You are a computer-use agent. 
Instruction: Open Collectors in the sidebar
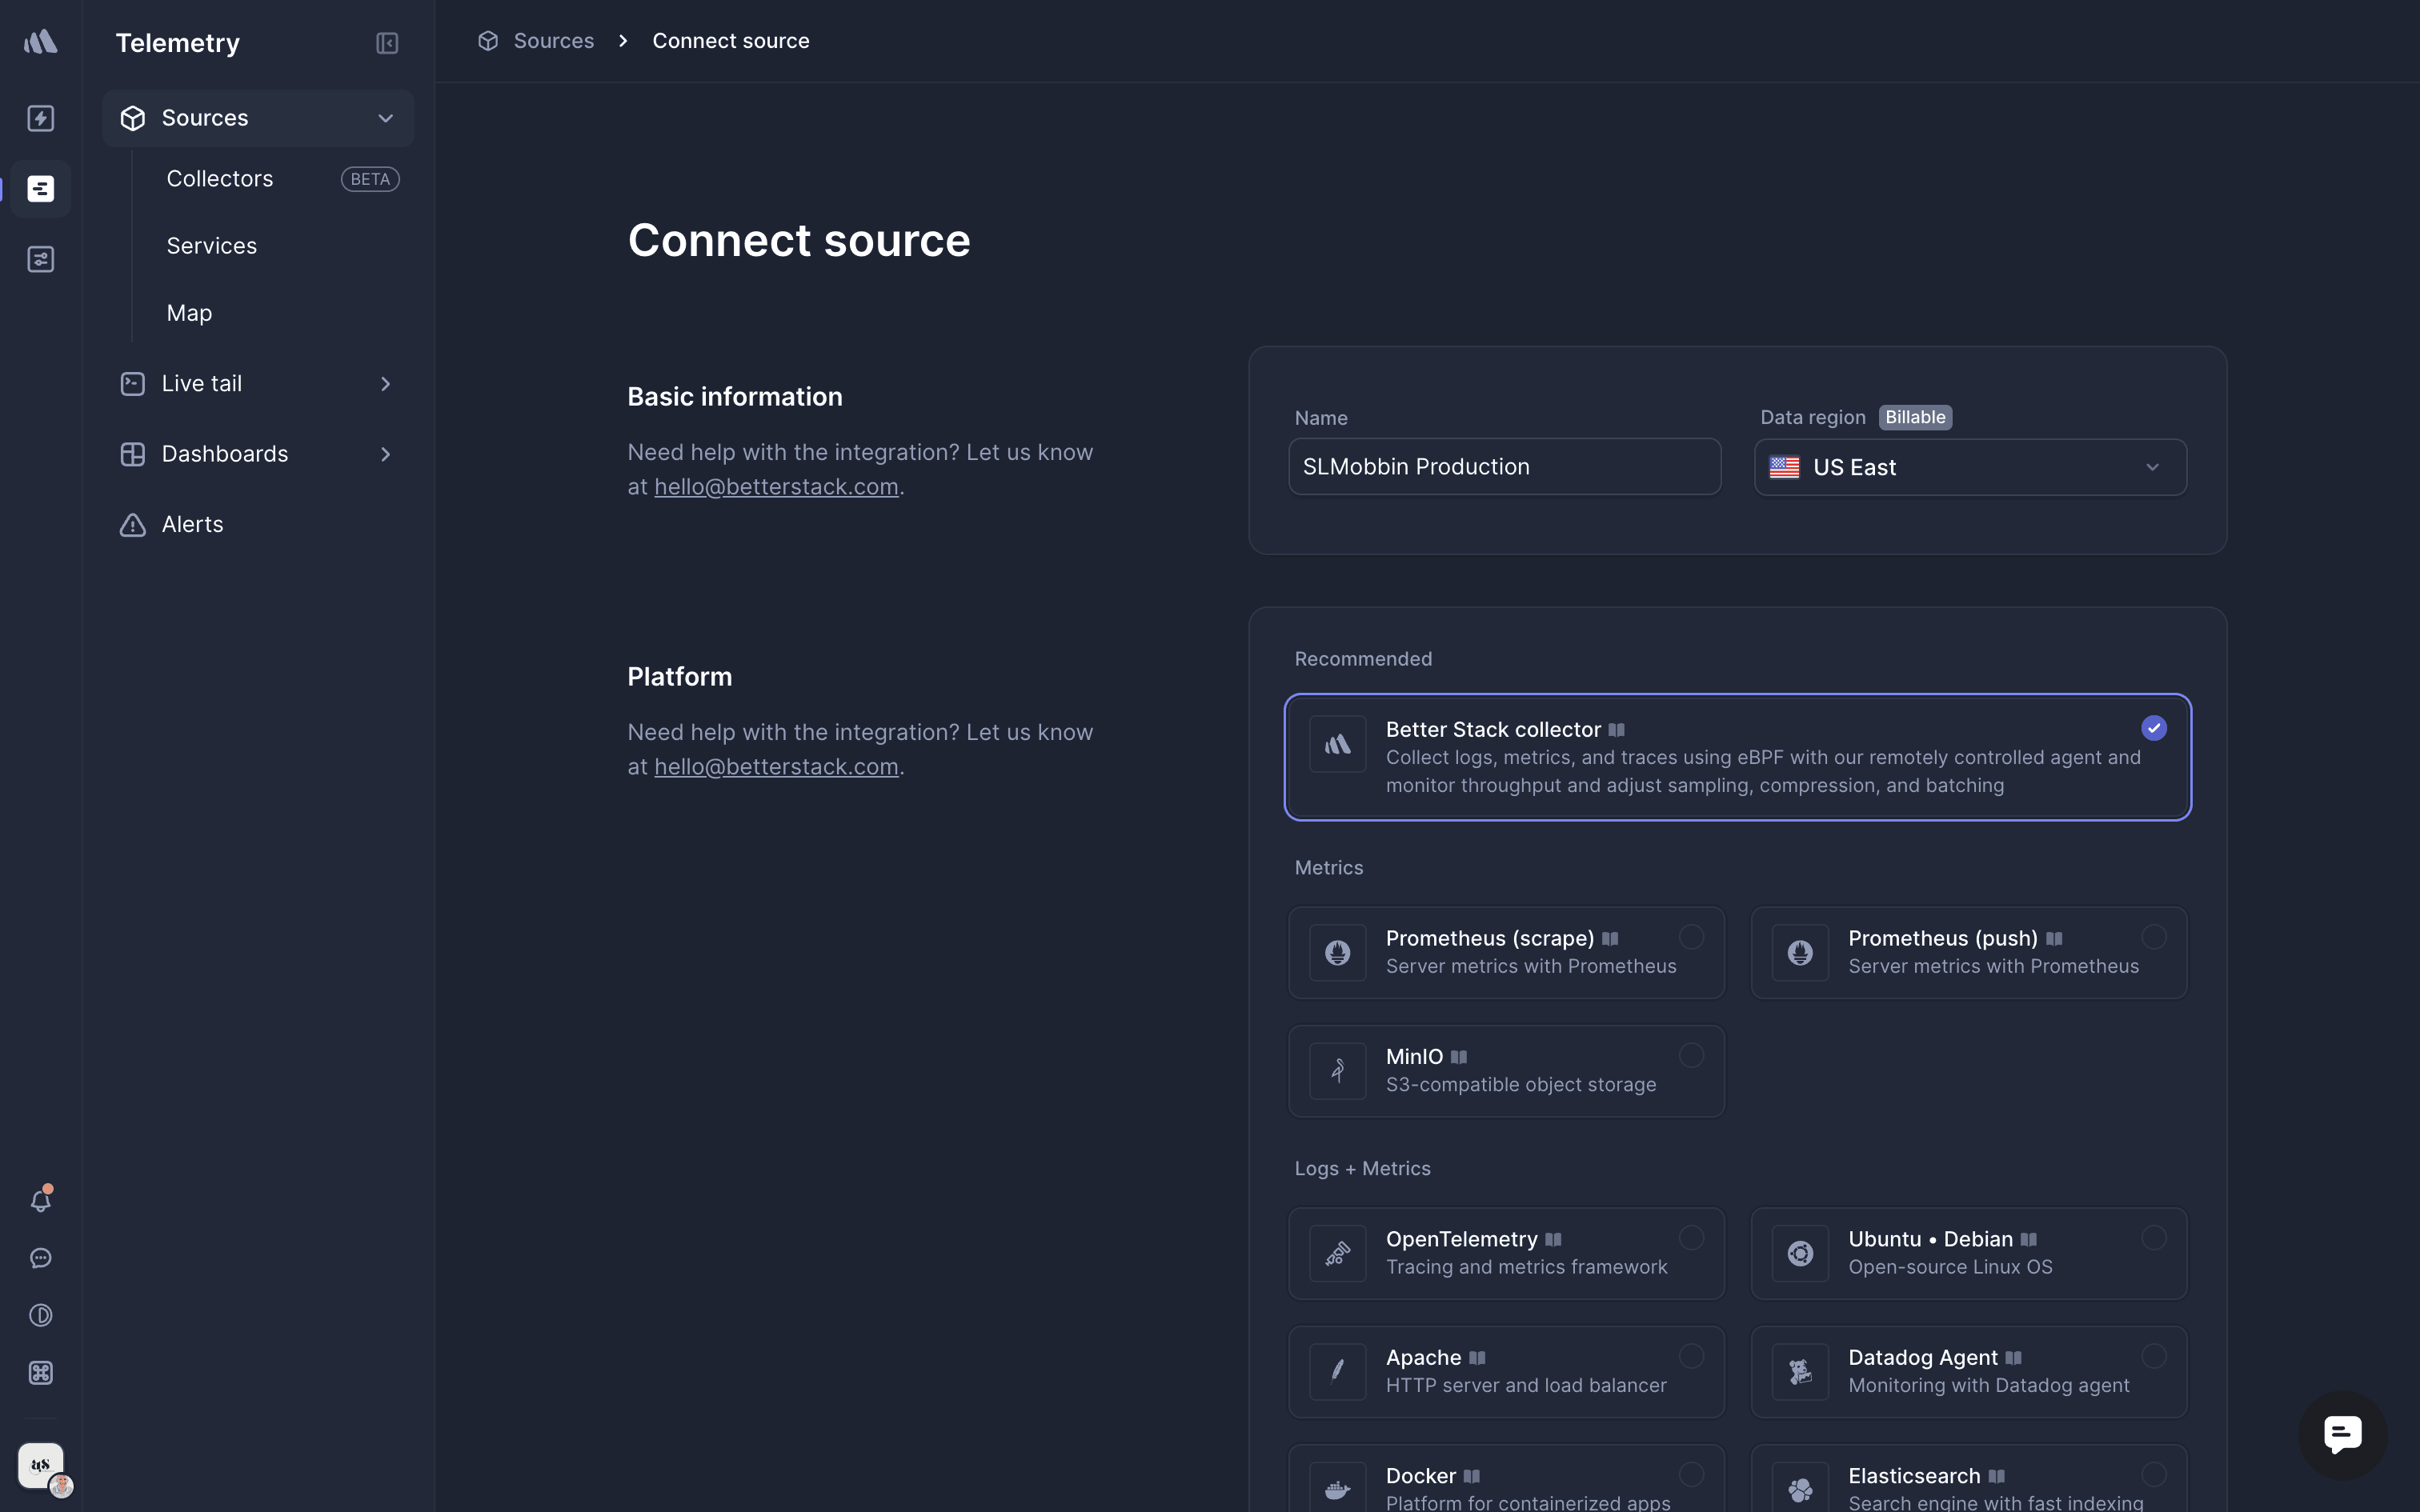[220, 179]
